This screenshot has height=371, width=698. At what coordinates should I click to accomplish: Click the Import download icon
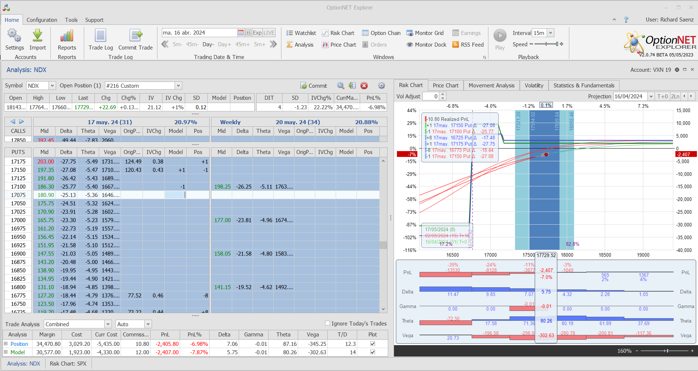tap(38, 35)
